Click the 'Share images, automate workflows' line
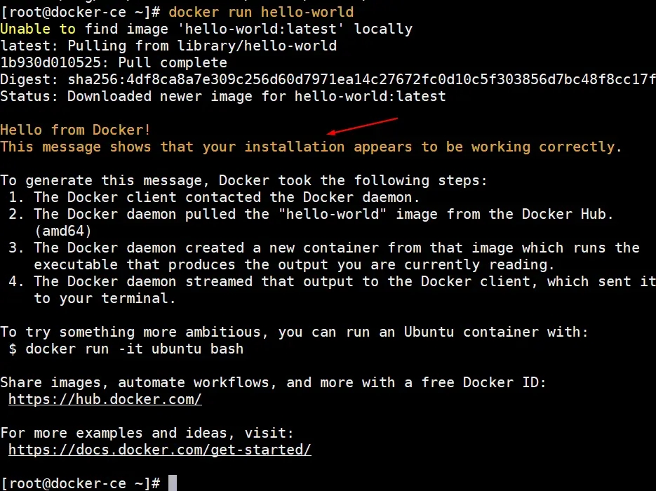Screen dimensions: 656x491 [x=273, y=382]
